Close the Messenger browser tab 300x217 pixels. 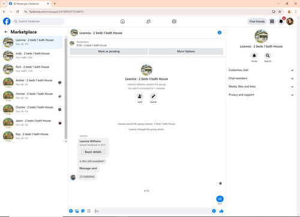click(x=48, y=4)
